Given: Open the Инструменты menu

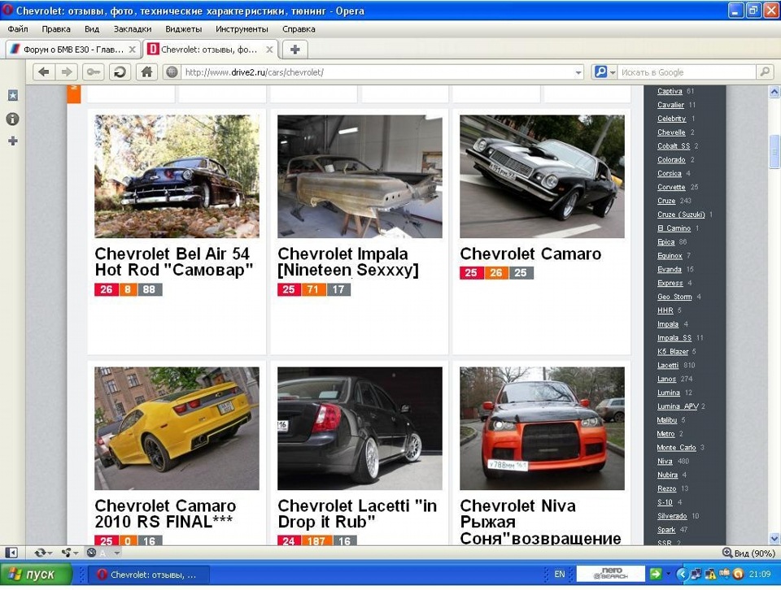Looking at the screenshot, I should 242,28.
